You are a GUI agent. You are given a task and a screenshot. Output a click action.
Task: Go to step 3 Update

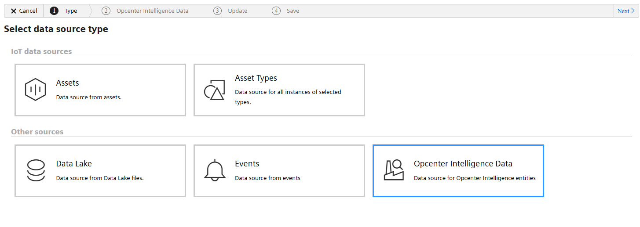[x=230, y=11]
